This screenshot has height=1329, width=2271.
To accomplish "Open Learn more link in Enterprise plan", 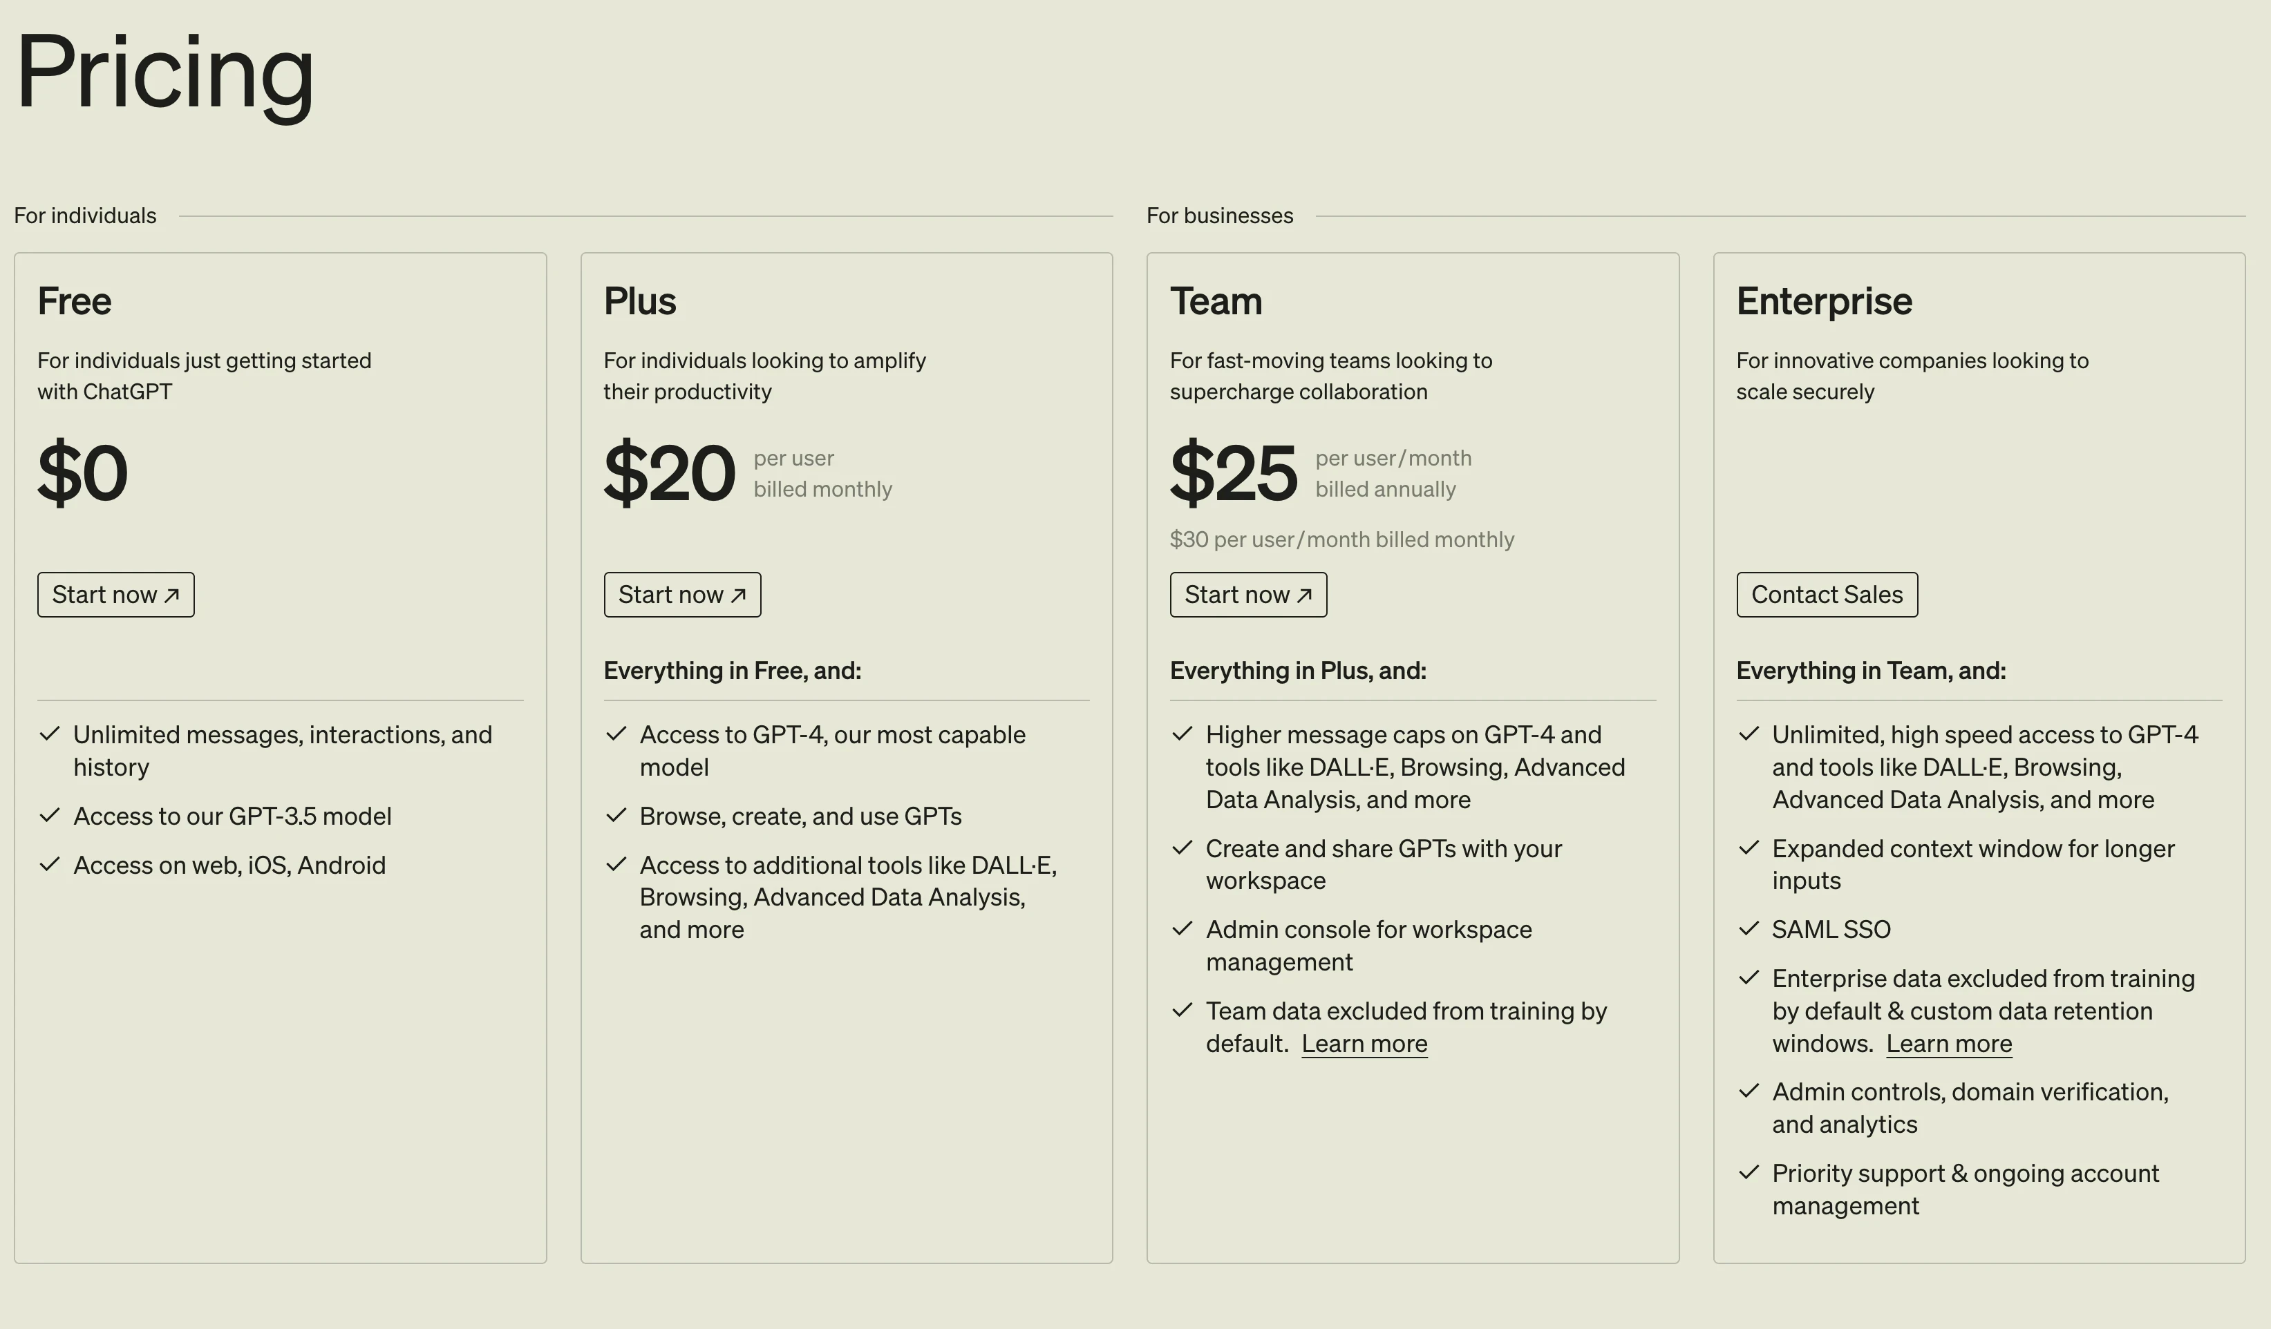I will coord(1948,1044).
